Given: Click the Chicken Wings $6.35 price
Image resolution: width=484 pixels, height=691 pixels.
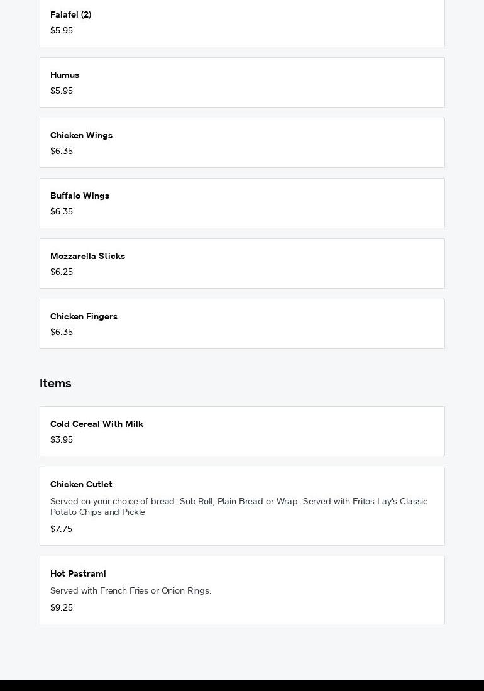Looking at the screenshot, I should (62, 151).
